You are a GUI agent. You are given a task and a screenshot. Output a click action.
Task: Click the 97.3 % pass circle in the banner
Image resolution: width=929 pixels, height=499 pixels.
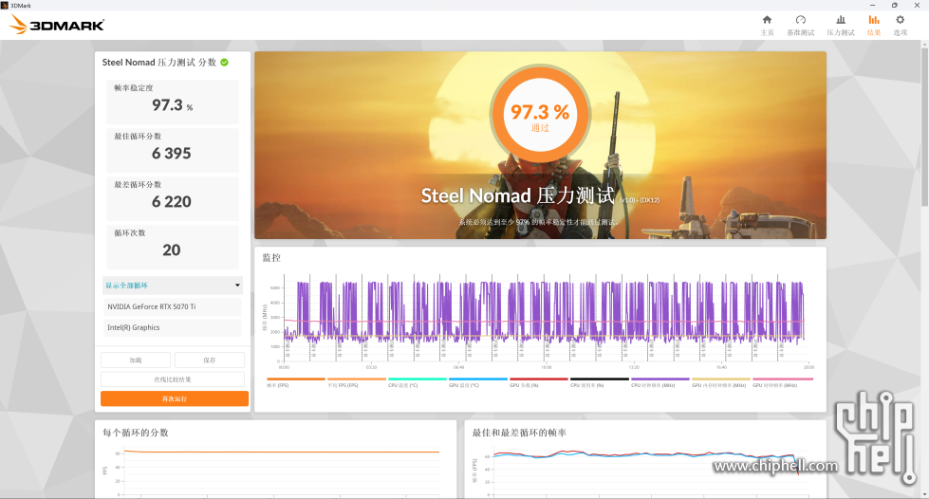click(x=540, y=115)
